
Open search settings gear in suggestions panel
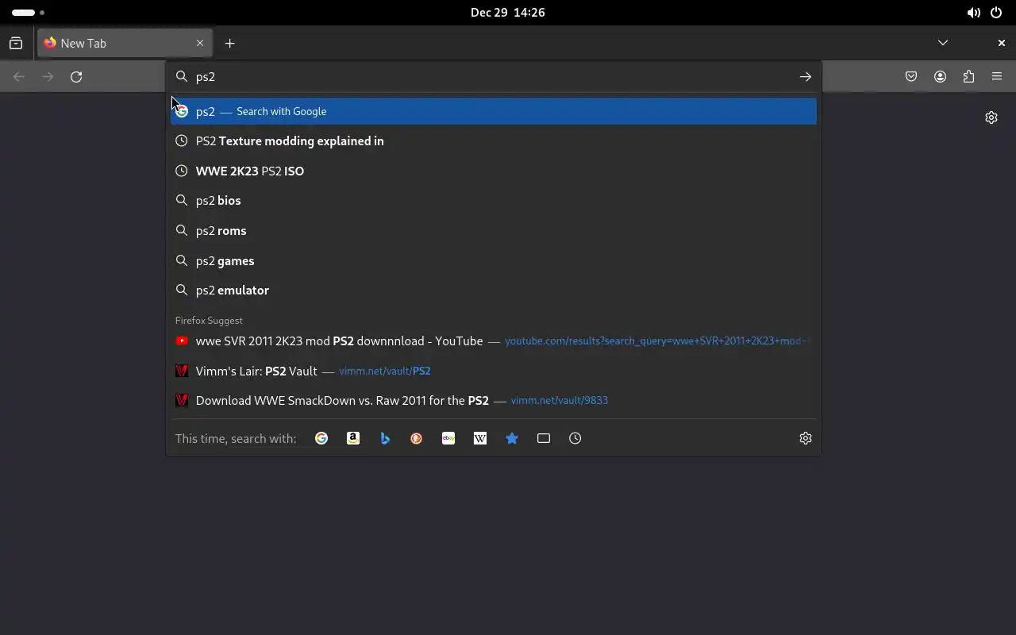(x=806, y=438)
